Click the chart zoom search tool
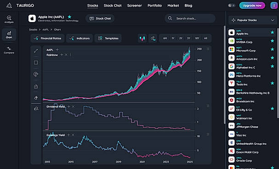279x169 pixels. click(36, 108)
